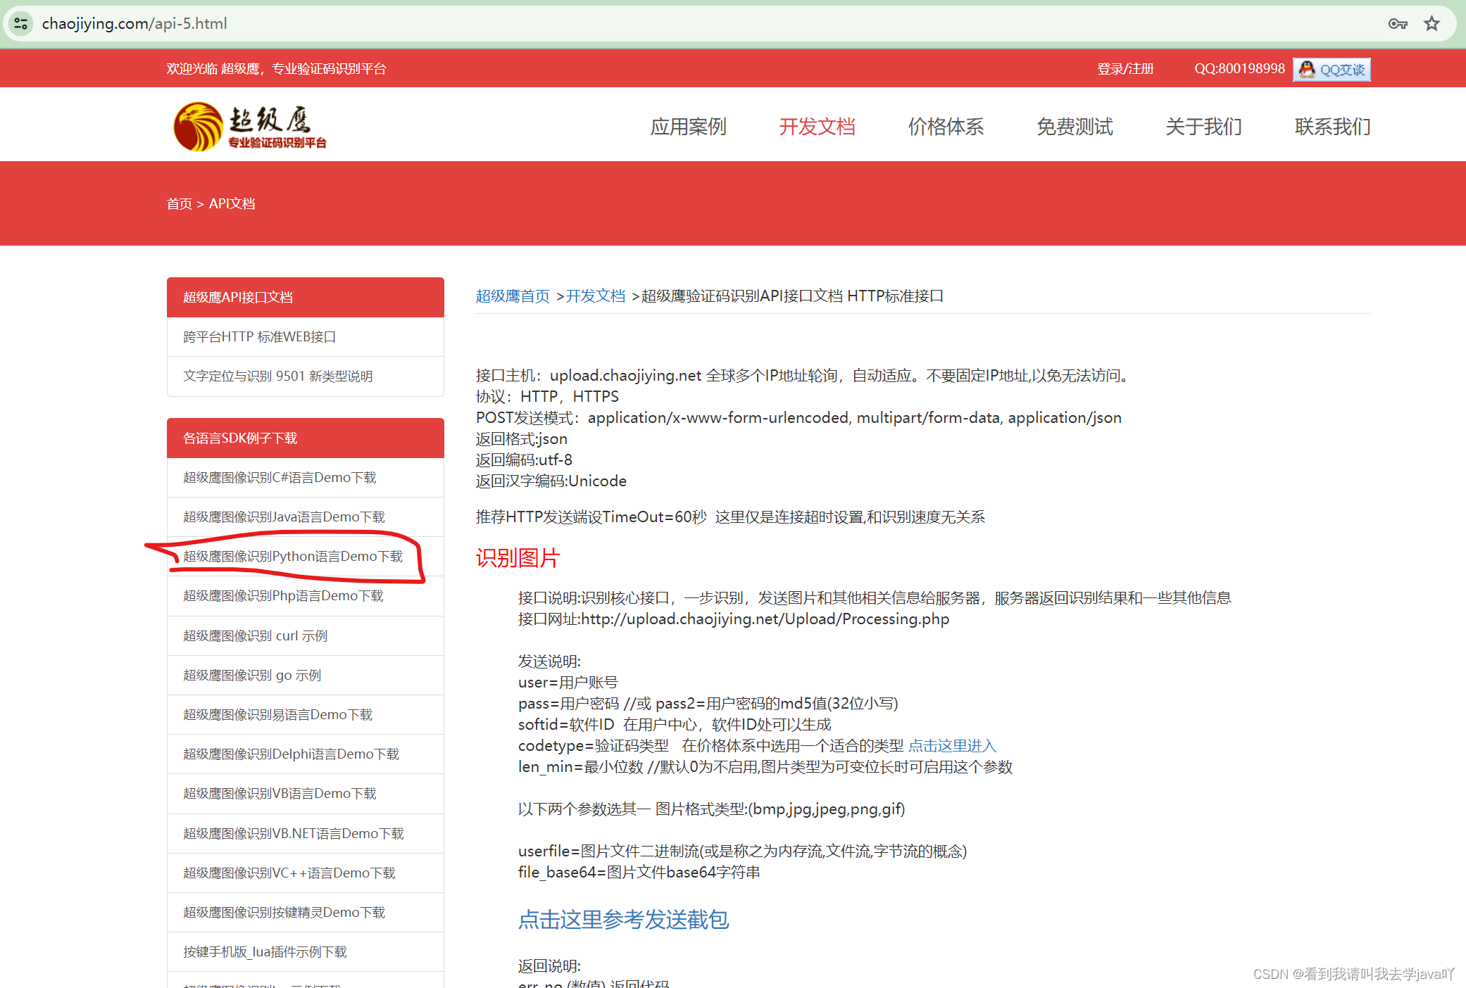
Task: Click the 各语言SDK例子下载 sidebar header
Action: click(x=306, y=438)
